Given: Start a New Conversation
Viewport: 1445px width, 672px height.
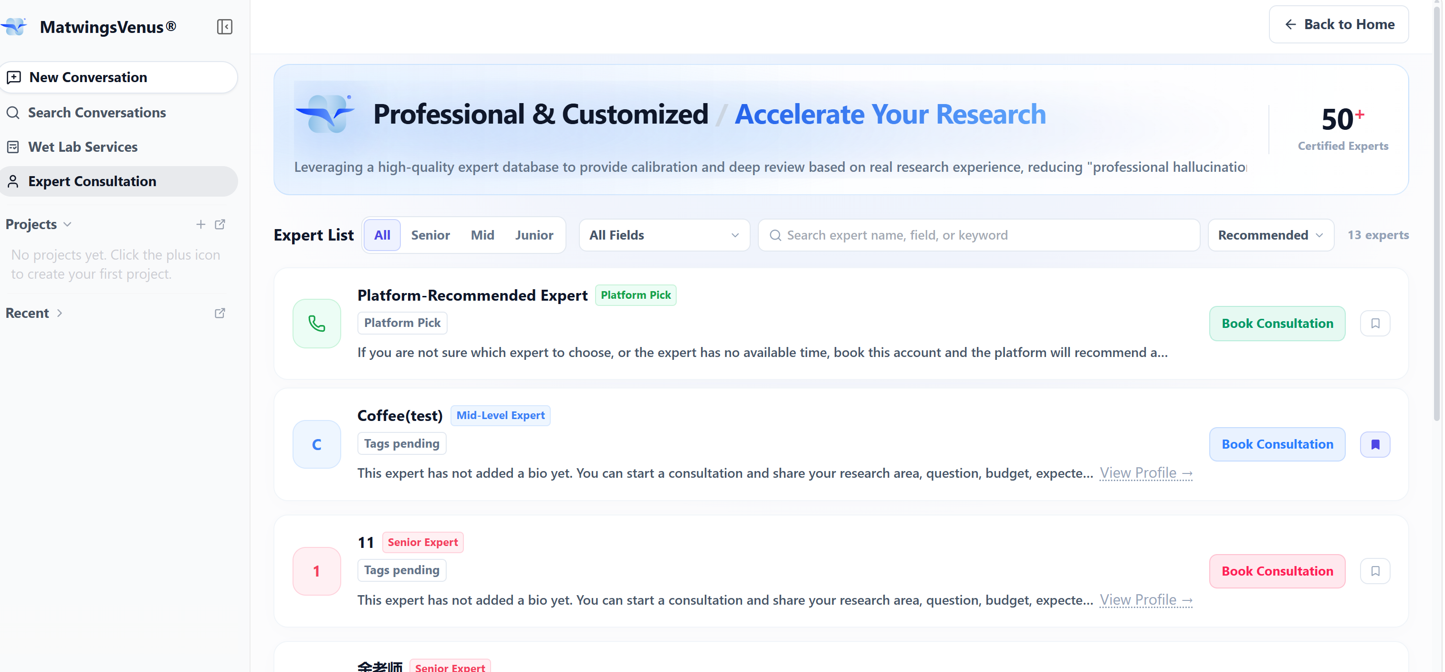Looking at the screenshot, I should 118,77.
